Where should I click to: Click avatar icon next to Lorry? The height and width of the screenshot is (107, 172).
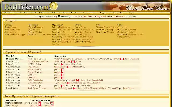[59, 16]
